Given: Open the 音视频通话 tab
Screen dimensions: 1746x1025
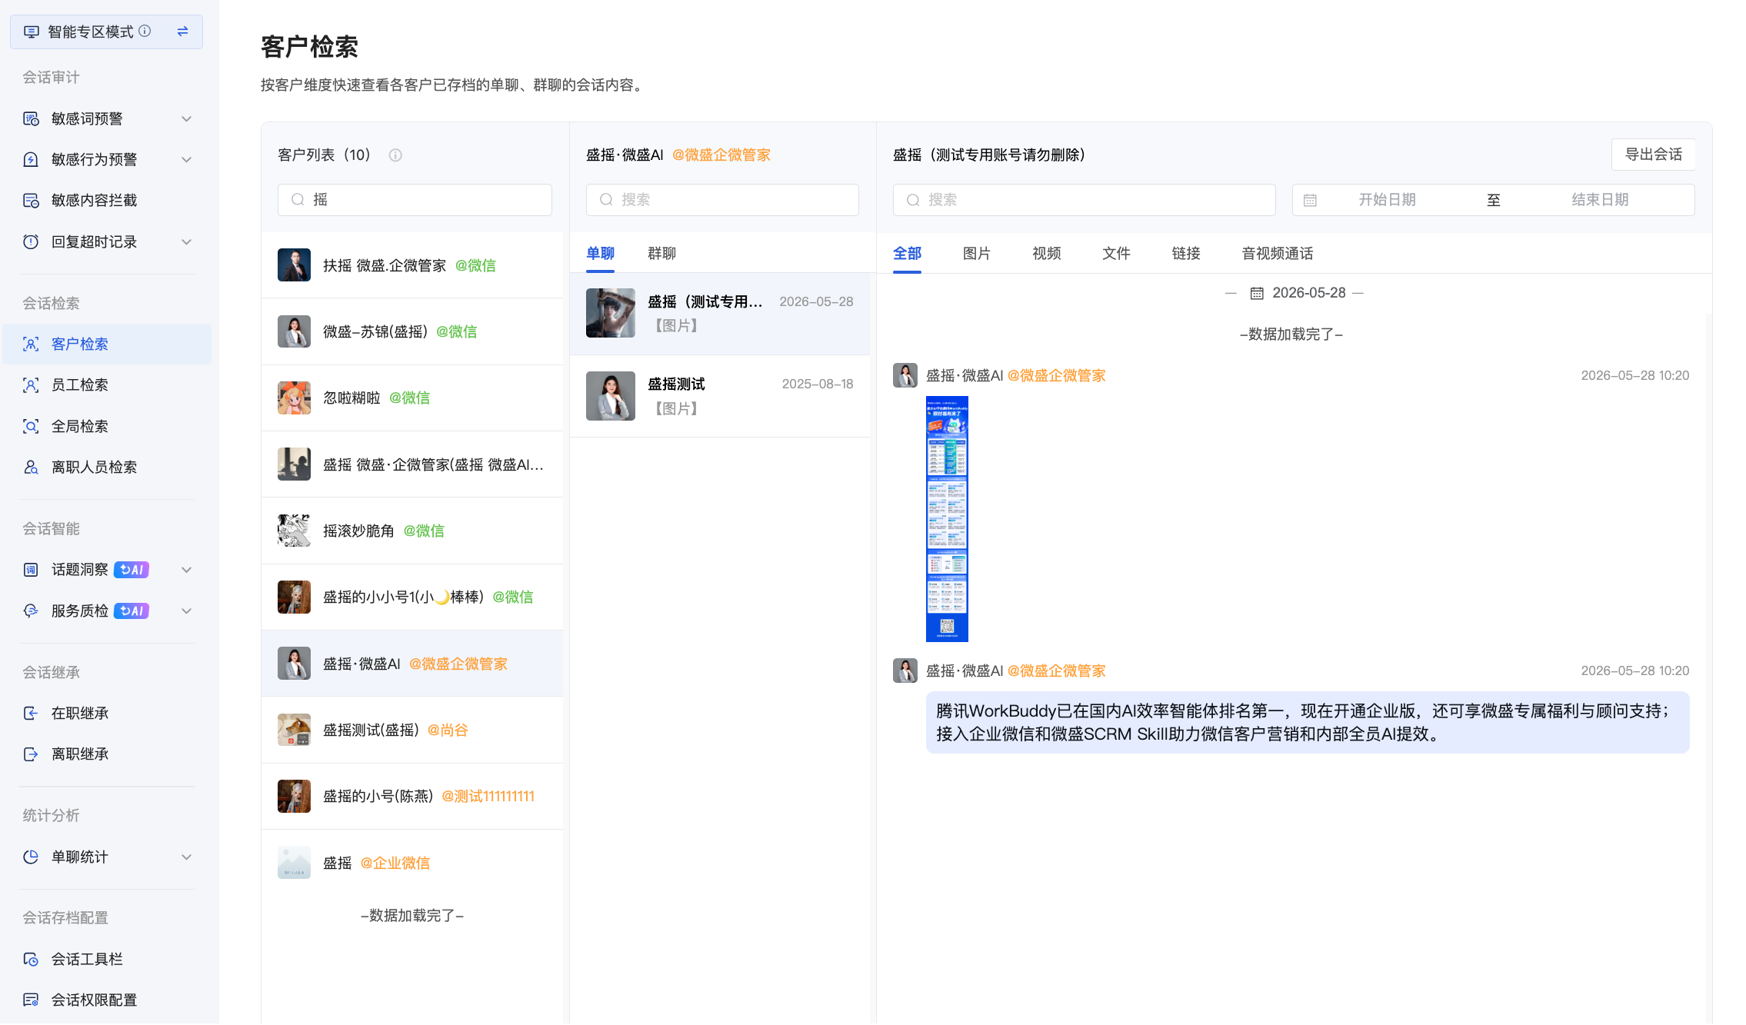Looking at the screenshot, I should (1277, 254).
